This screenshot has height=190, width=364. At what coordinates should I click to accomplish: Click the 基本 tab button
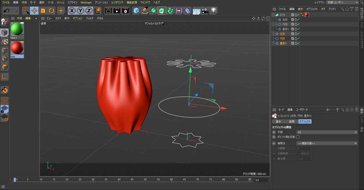pos(278,122)
